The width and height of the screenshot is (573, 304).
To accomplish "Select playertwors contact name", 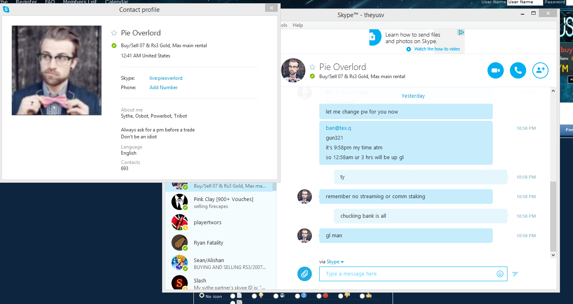I will click(208, 223).
